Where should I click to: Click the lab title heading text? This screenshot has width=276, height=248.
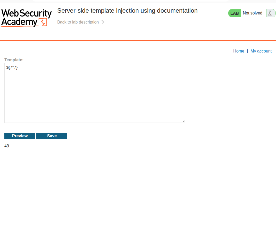pos(127,11)
